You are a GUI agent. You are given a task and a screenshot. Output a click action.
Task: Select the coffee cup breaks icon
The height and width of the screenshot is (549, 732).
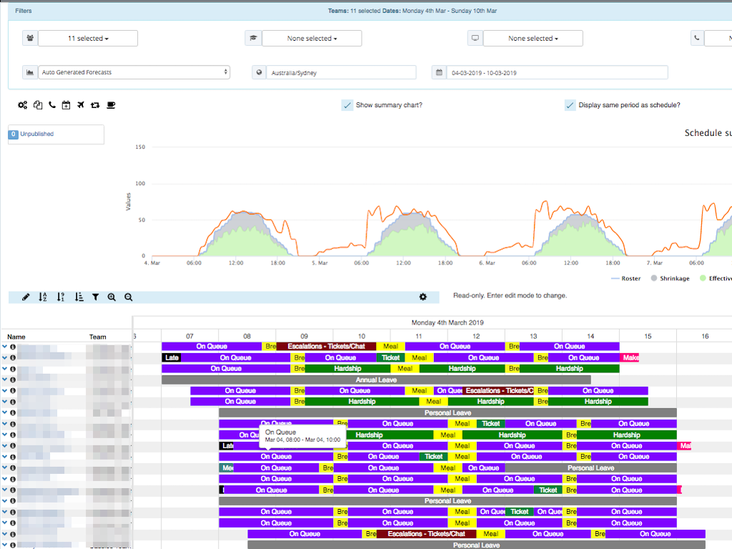tap(110, 105)
